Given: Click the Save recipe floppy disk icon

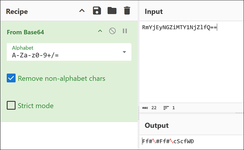Looking at the screenshot, I should click(97, 11).
